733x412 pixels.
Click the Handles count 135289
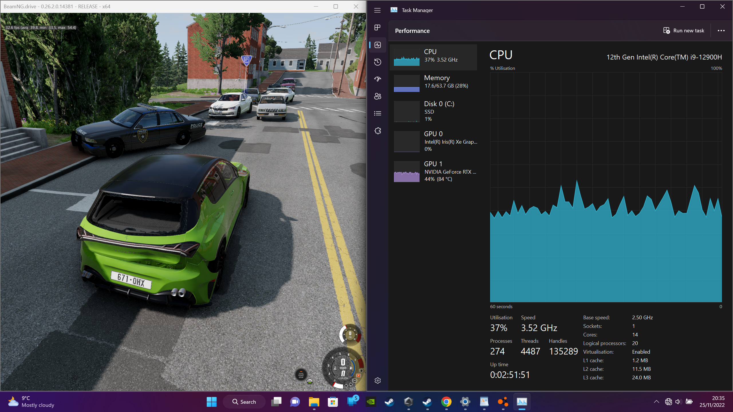point(563,351)
